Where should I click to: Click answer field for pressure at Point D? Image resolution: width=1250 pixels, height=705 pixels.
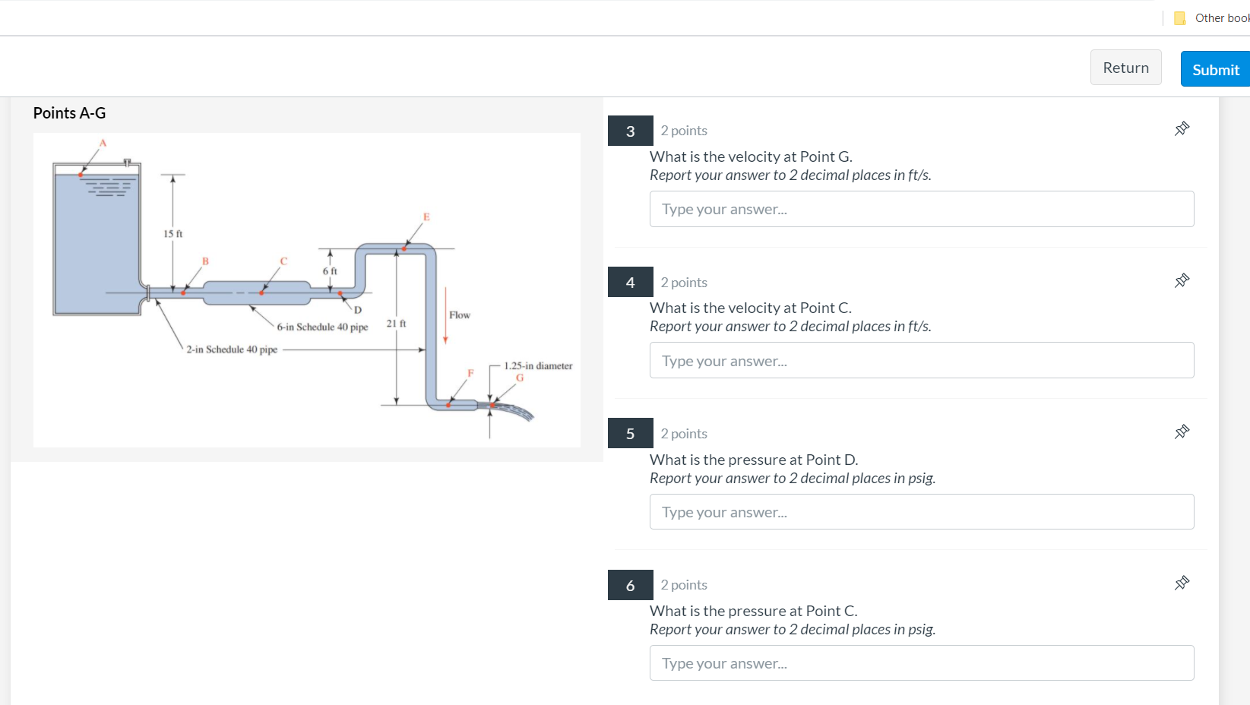922,511
